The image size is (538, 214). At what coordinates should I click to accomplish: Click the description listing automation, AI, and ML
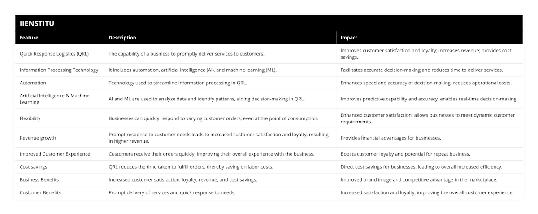pyautogui.click(x=193, y=70)
